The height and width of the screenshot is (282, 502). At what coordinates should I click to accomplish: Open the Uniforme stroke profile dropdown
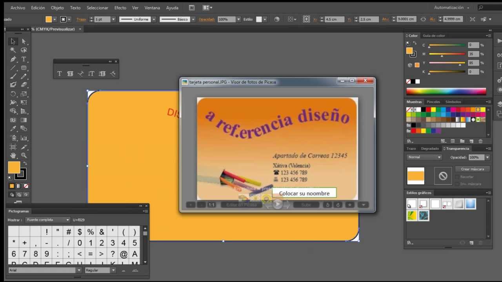(x=154, y=19)
